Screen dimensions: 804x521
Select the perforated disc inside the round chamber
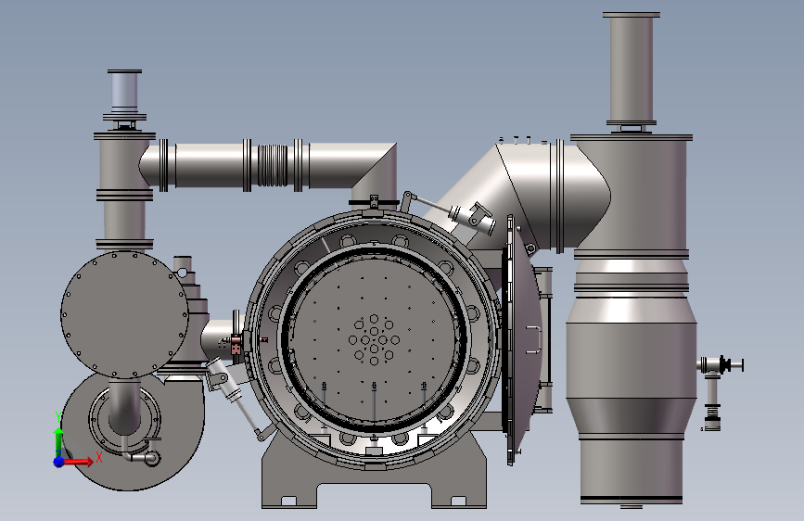375,339
